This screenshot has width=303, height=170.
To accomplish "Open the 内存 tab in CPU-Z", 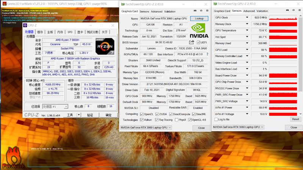I will (x=60, y=32).
